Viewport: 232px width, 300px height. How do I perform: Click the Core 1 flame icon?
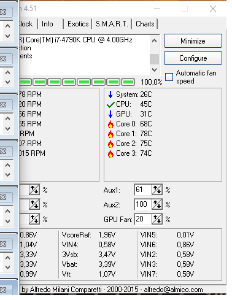click(110, 134)
